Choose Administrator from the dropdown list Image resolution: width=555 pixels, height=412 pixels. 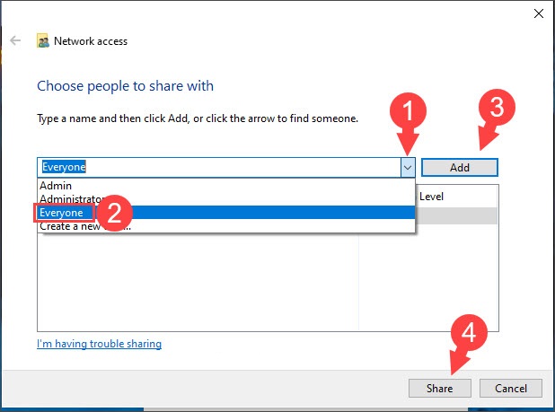[225, 198]
